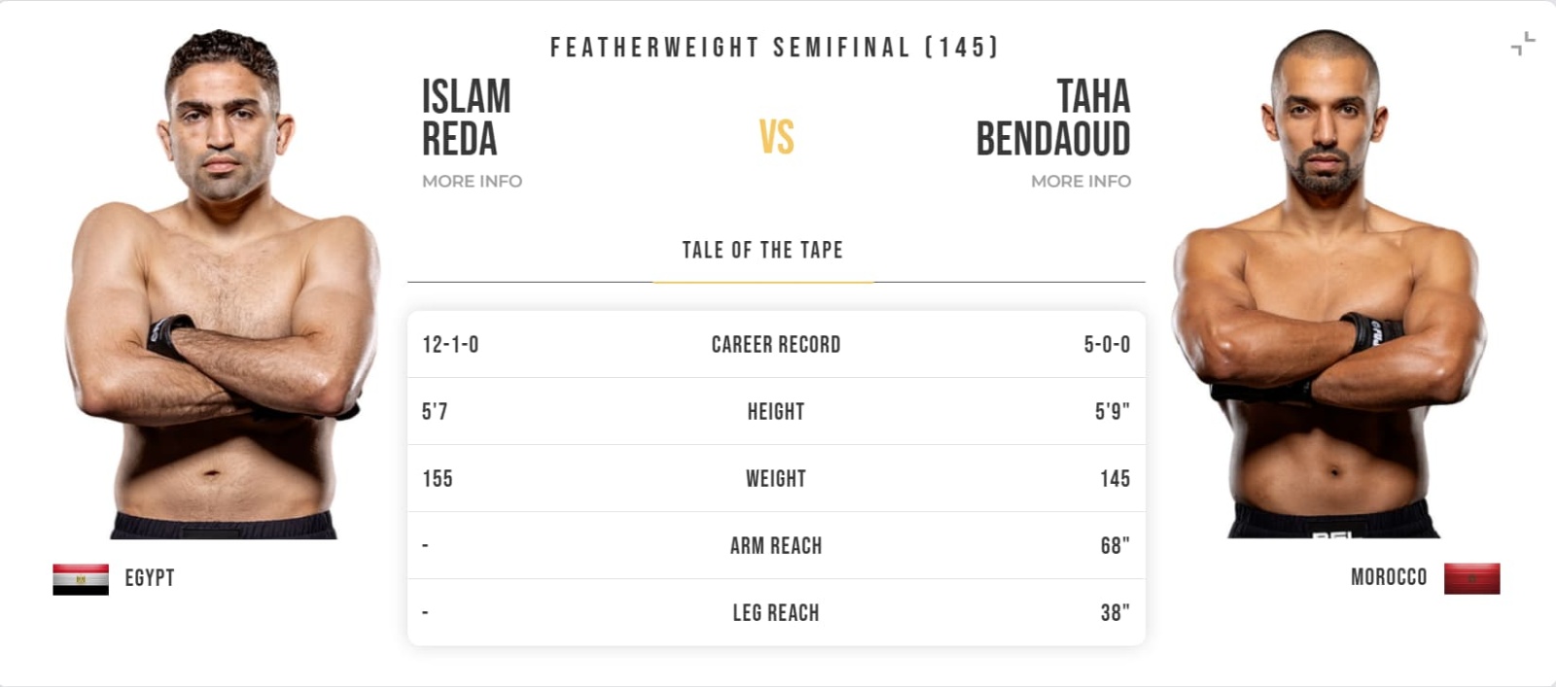Click the yellow VS text
The image size is (1556, 687).
coord(776,137)
